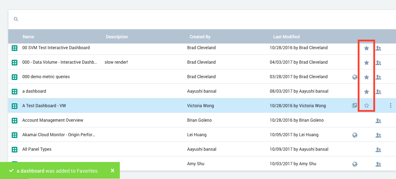The height and width of the screenshot is (179, 396).
Task: Click dashboard grid icon beside All Panel Types
Action: click(15, 149)
